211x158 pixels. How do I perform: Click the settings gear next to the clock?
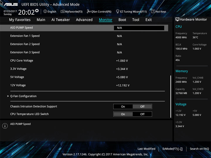click(37, 11)
